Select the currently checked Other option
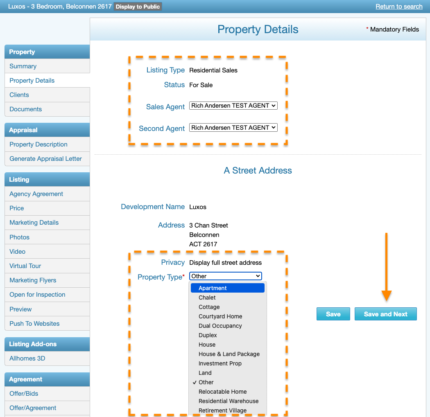The width and height of the screenshot is (430, 417). (x=206, y=382)
